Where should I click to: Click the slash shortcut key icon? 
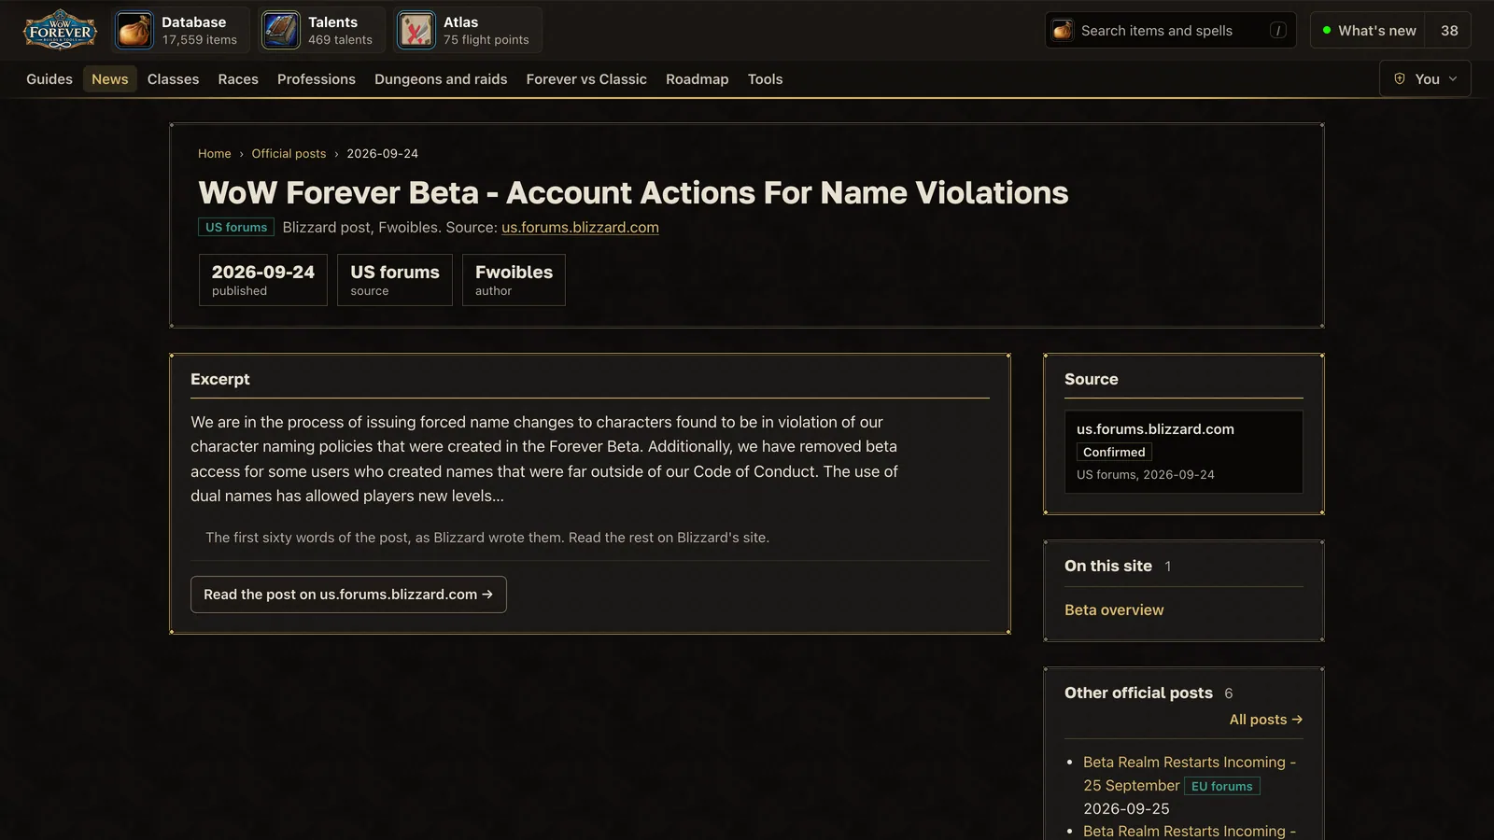pyautogui.click(x=1278, y=31)
